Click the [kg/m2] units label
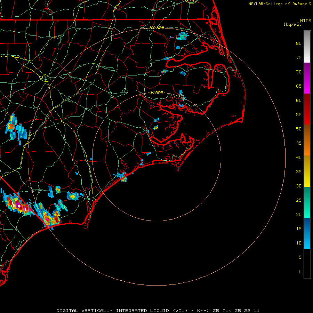Screen dimensions: 313x313 click(x=292, y=24)
